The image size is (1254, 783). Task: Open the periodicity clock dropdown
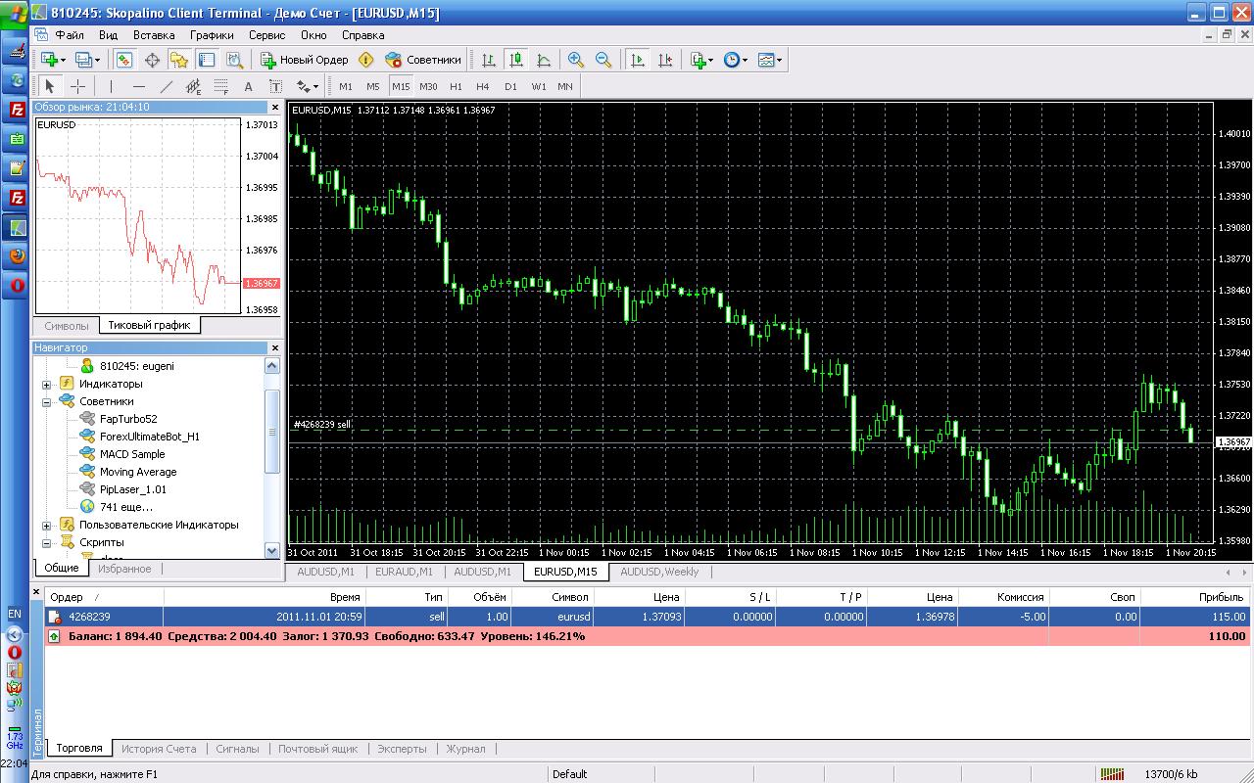pyautogui.click(x=735, y=60)
